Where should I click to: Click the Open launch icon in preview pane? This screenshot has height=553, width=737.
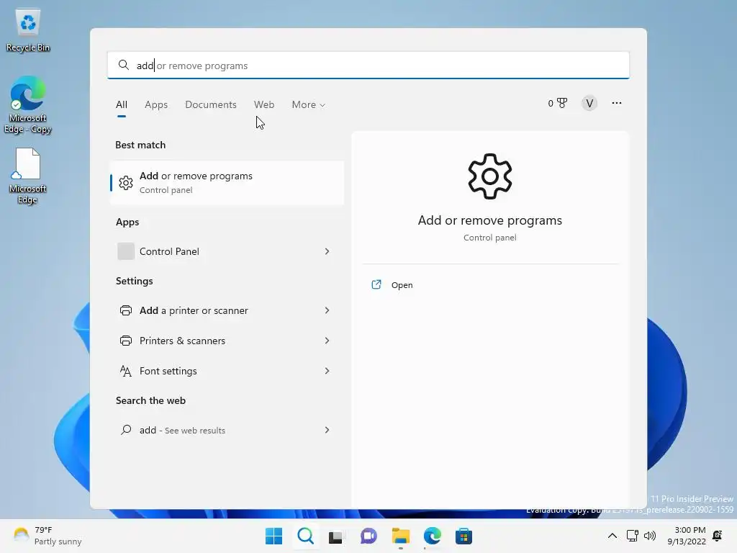(376, 284)
